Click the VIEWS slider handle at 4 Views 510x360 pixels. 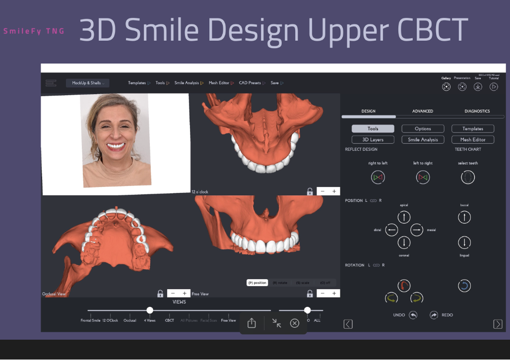point(150,310)
